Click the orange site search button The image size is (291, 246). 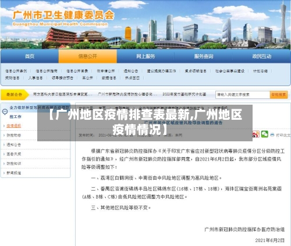(x=279, y=95)
